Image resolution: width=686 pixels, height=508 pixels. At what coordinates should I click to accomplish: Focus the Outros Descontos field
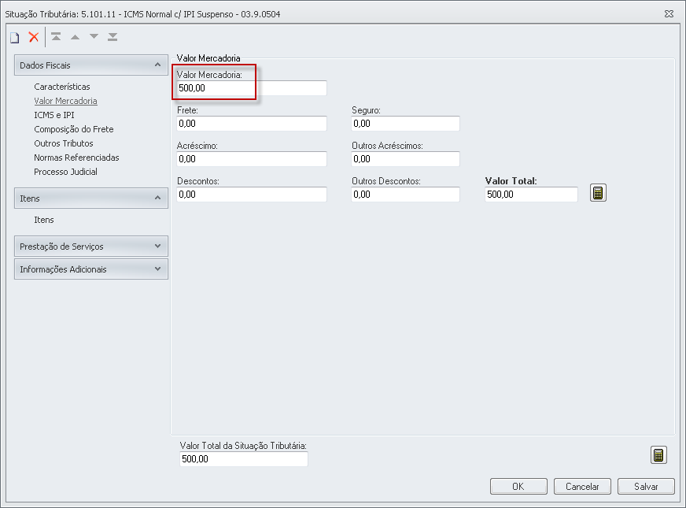405,195
